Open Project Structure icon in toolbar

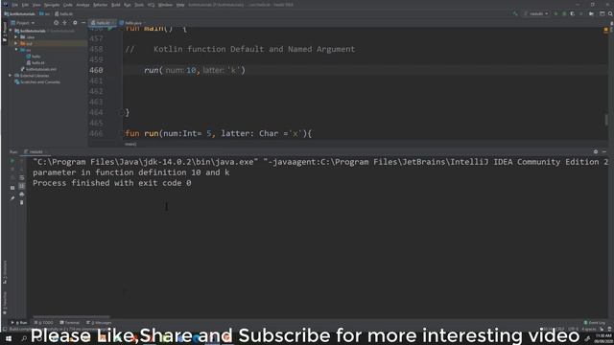pyautogui.click(x=591, y=13)
